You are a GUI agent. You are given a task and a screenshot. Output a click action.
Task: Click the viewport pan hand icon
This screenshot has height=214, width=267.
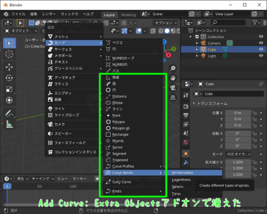[173, 78]
